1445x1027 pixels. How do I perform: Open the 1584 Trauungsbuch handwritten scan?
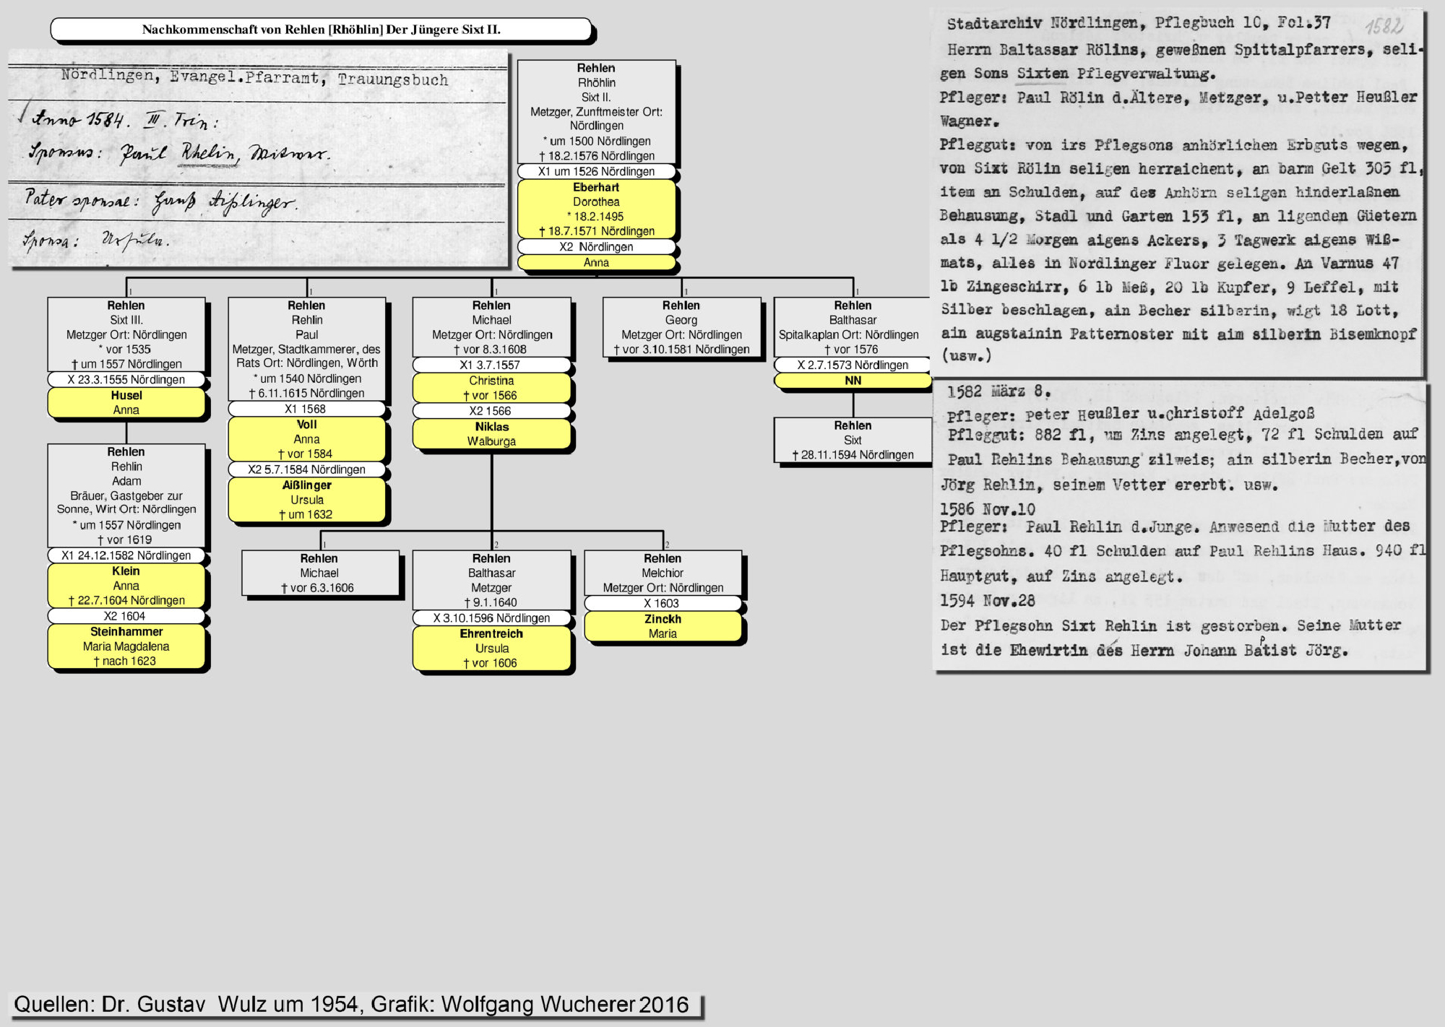click(258, 159)
